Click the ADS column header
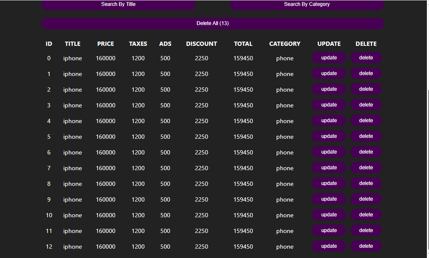Screen dimensions: 429x258 tap(165, 44)
